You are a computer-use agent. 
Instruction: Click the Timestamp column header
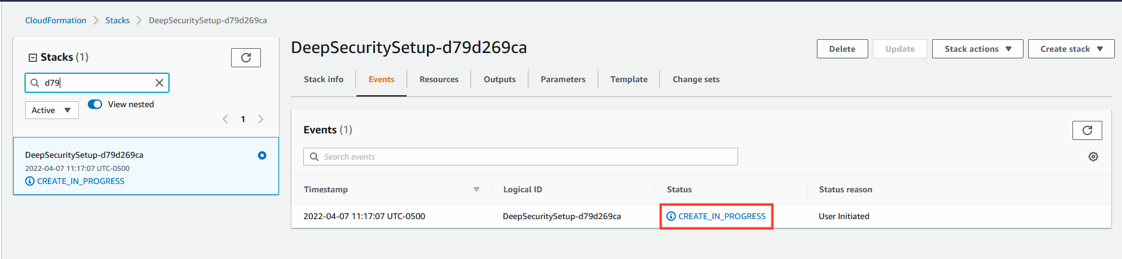pos(325,189)
